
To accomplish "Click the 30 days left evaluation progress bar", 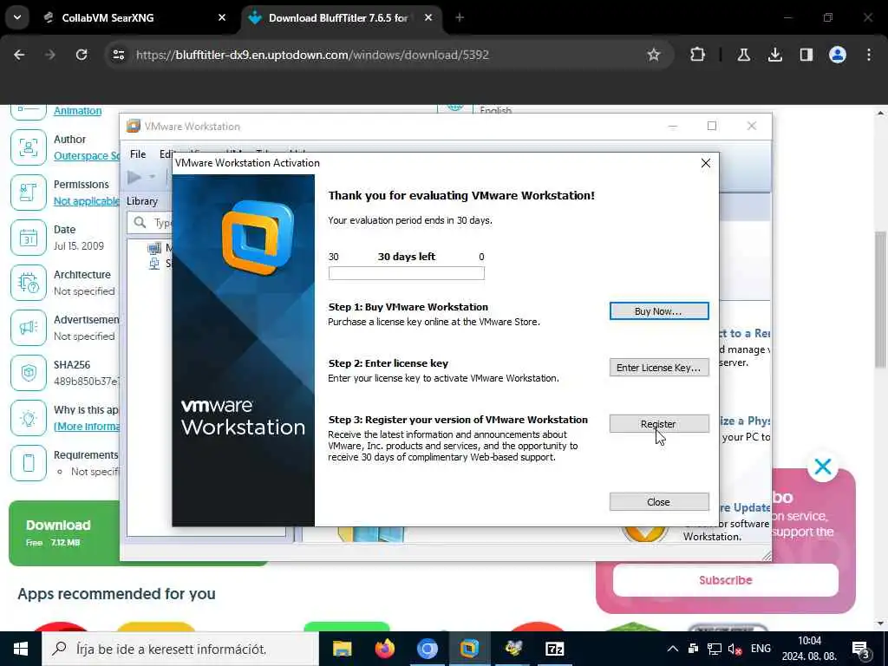I will pyautogui.click(x=407, y=273).
